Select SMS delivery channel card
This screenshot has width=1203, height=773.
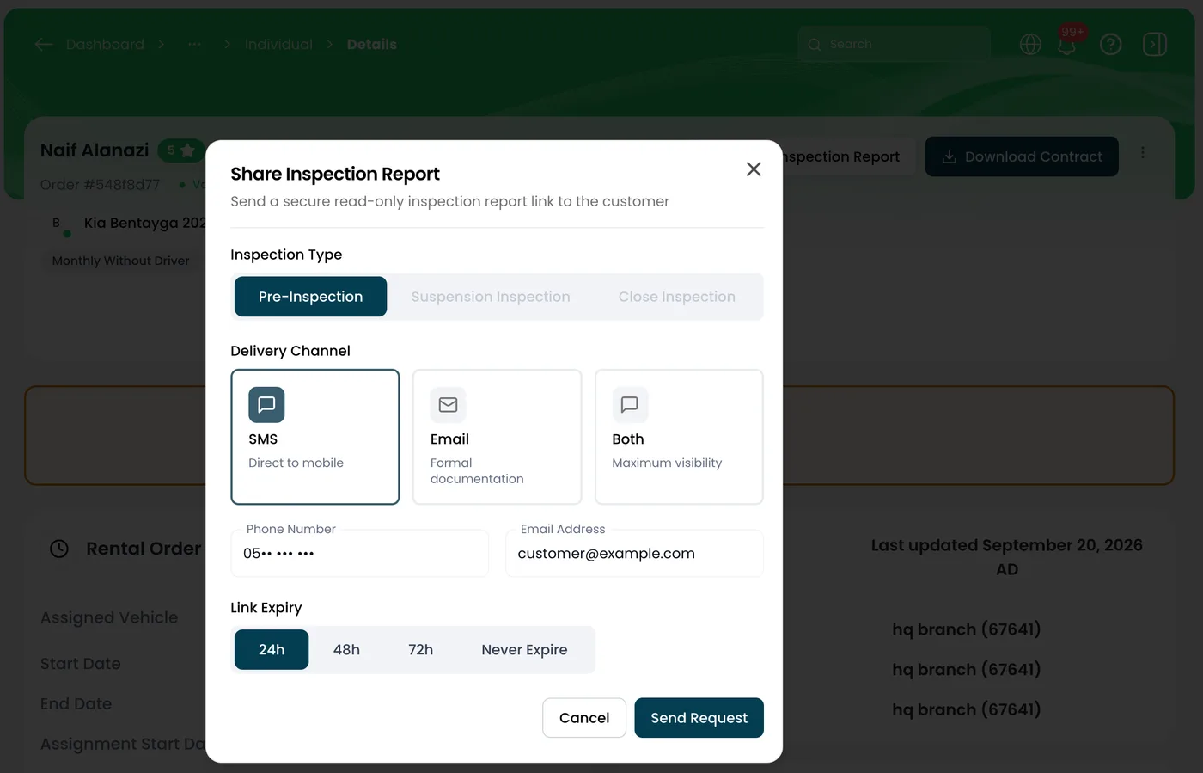(x=315, y=437)
